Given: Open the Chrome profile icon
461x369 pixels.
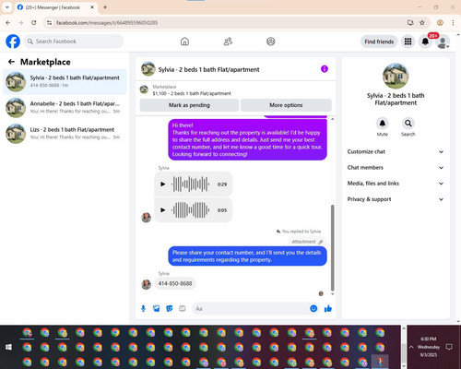Looking at the screenshot, I should tap(440, 23).
